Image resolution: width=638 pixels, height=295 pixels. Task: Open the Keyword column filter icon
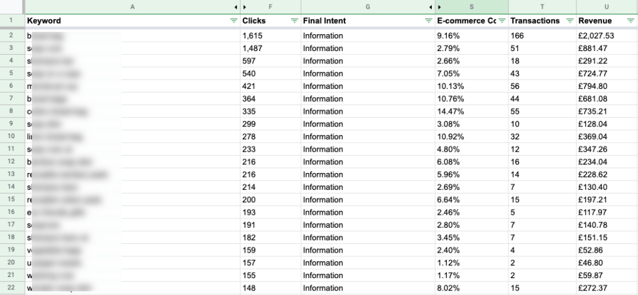coord(234,21)
